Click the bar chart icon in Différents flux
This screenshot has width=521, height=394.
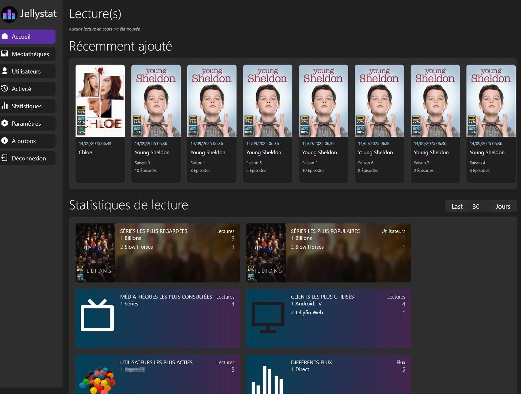coord(267,380)
